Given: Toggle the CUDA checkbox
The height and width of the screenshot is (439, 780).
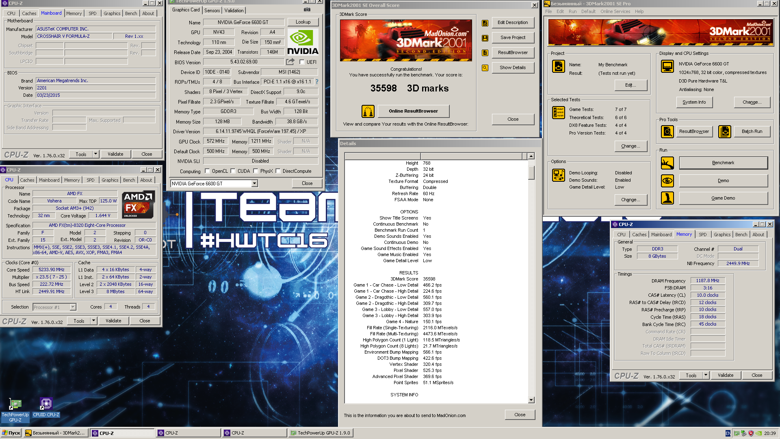Looking at the screenshot, I should (x=233, y=171).
